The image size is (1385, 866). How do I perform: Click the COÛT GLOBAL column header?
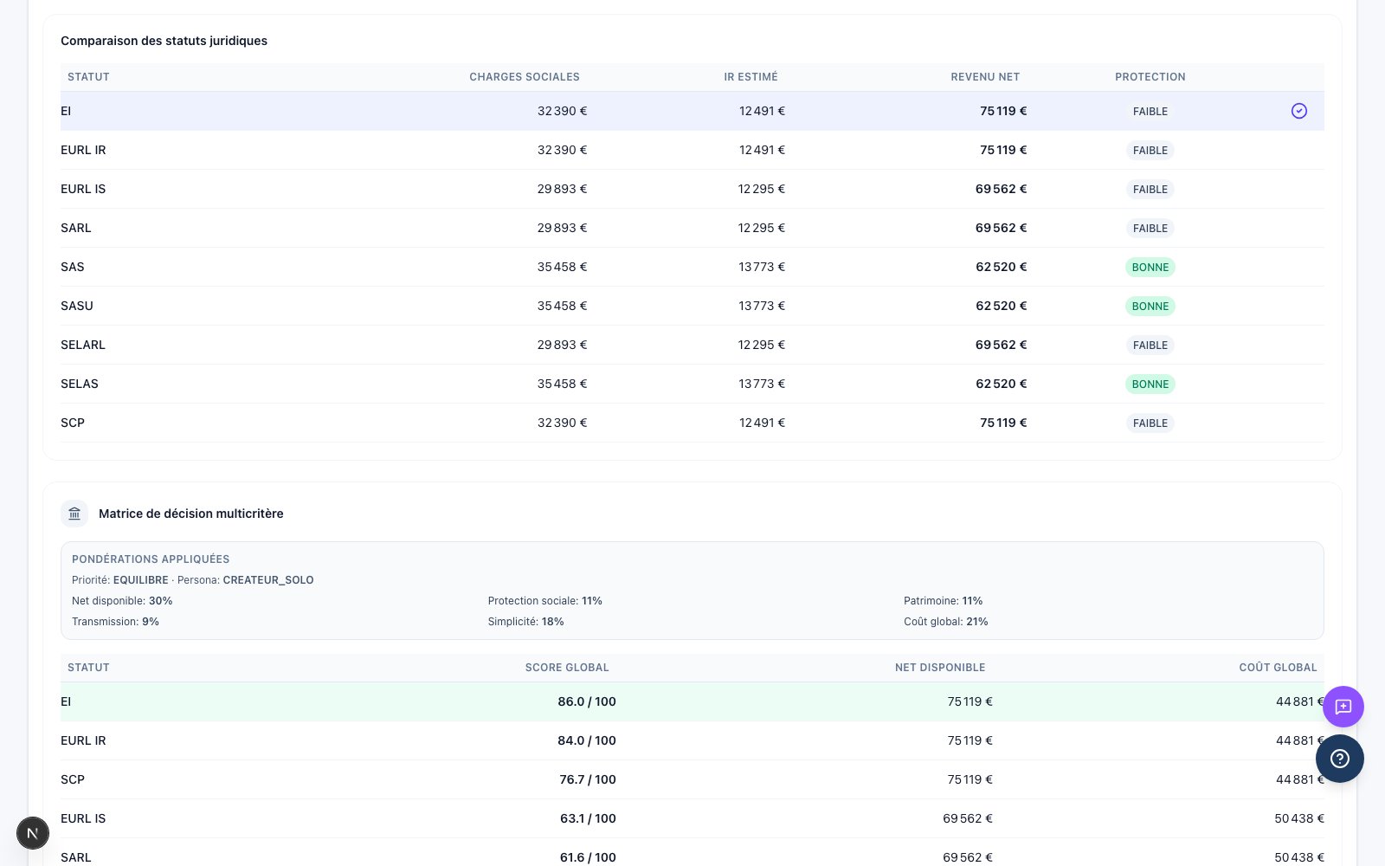tap(1278, 668)
